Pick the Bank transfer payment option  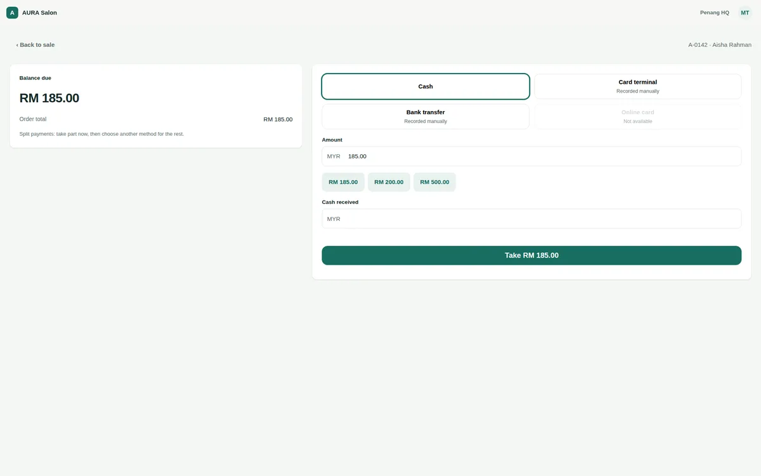426,117
